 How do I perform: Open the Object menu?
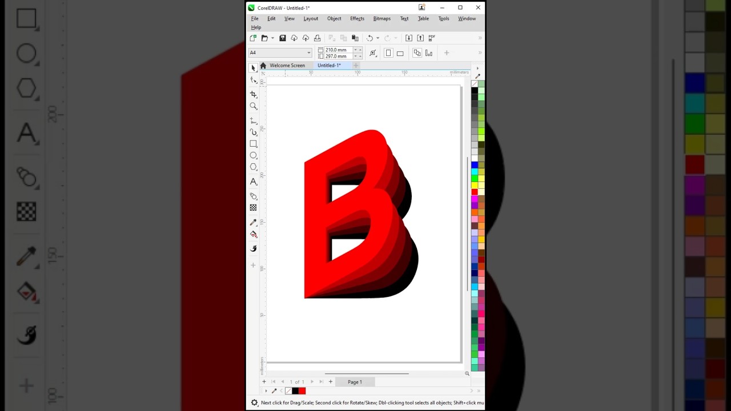pos(334,18)
